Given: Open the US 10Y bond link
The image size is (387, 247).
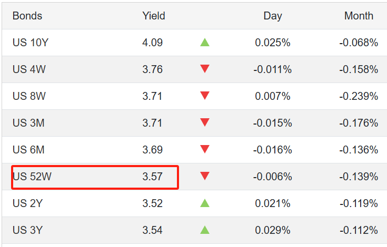Looking at the screenshot, I should pyautogui.click(x=31, y=43).
